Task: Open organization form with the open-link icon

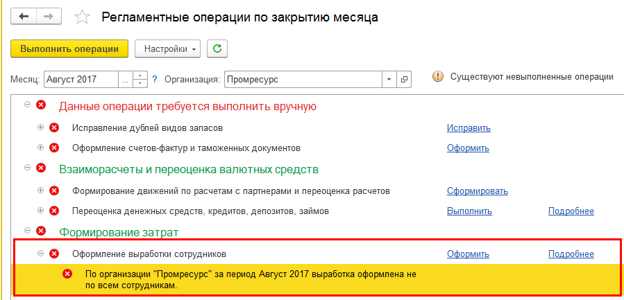Action: pyautogui.click(x=404, y=79)
